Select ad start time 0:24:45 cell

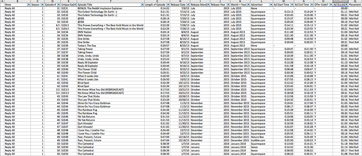[283, 137]
